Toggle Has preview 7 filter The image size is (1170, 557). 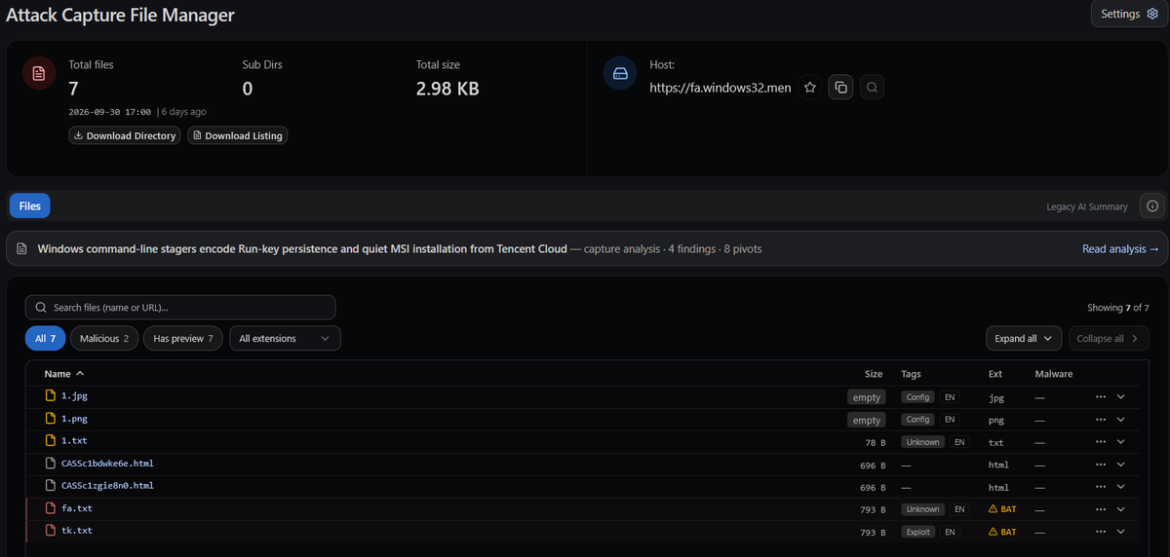[183, 338]
